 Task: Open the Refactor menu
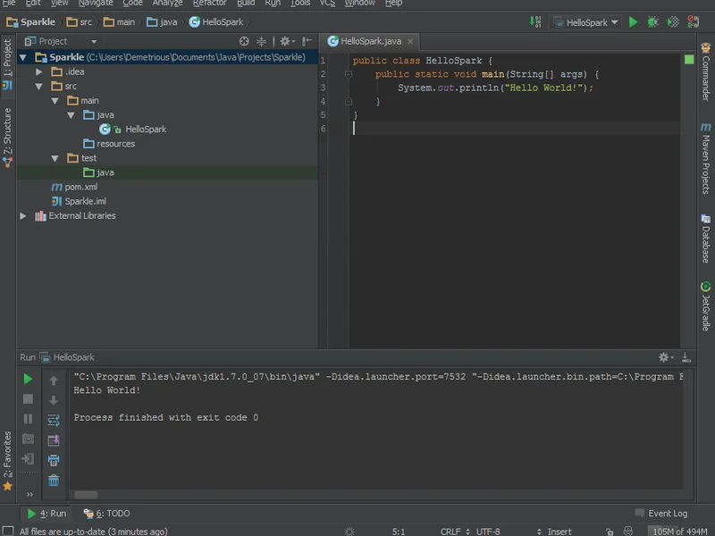209,4
